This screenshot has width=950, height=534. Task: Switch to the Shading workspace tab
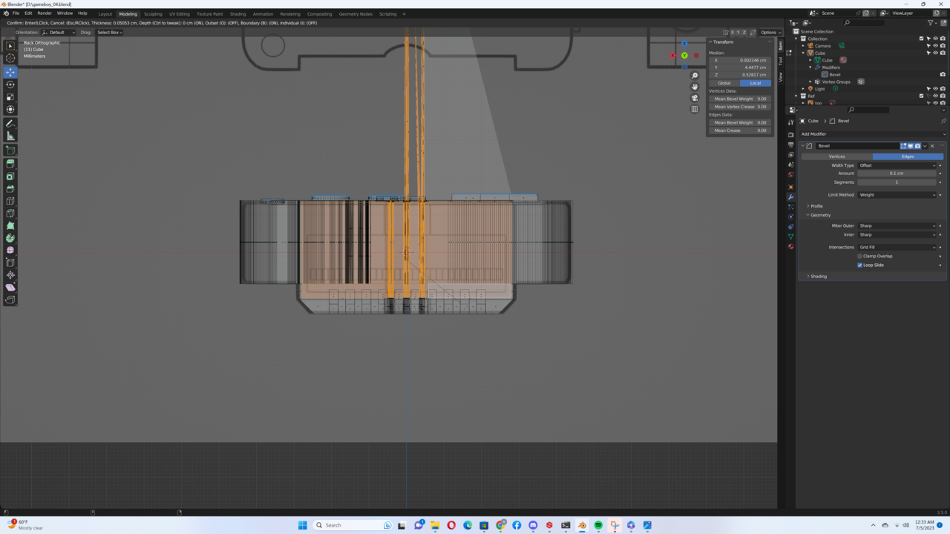coord(237,13)
